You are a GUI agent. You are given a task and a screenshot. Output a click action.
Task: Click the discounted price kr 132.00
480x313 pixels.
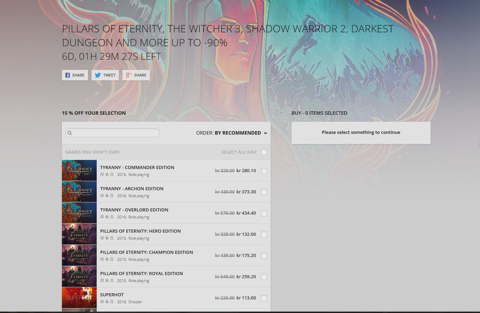(246, 234)
